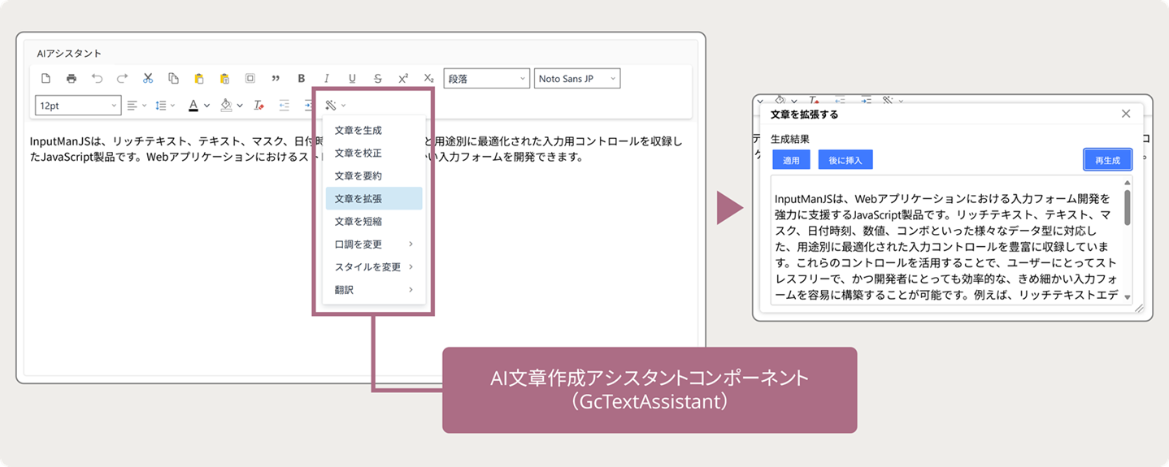Click the 適用 button in dialog
The width and height of the screenshot is (1169, 467).
point(791,160)
